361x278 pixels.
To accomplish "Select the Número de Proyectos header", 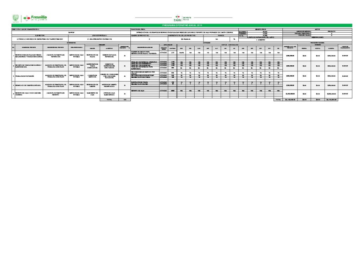I will click(x=141, y=35).
